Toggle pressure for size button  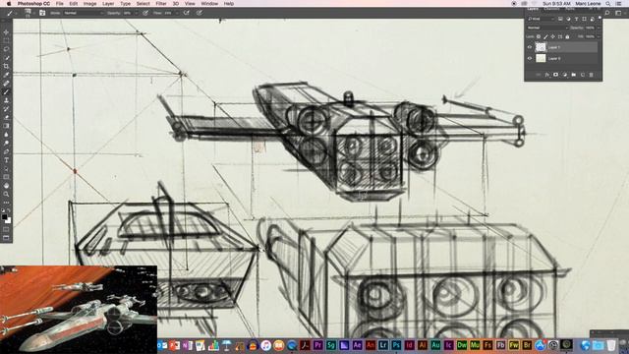[200, 13]
